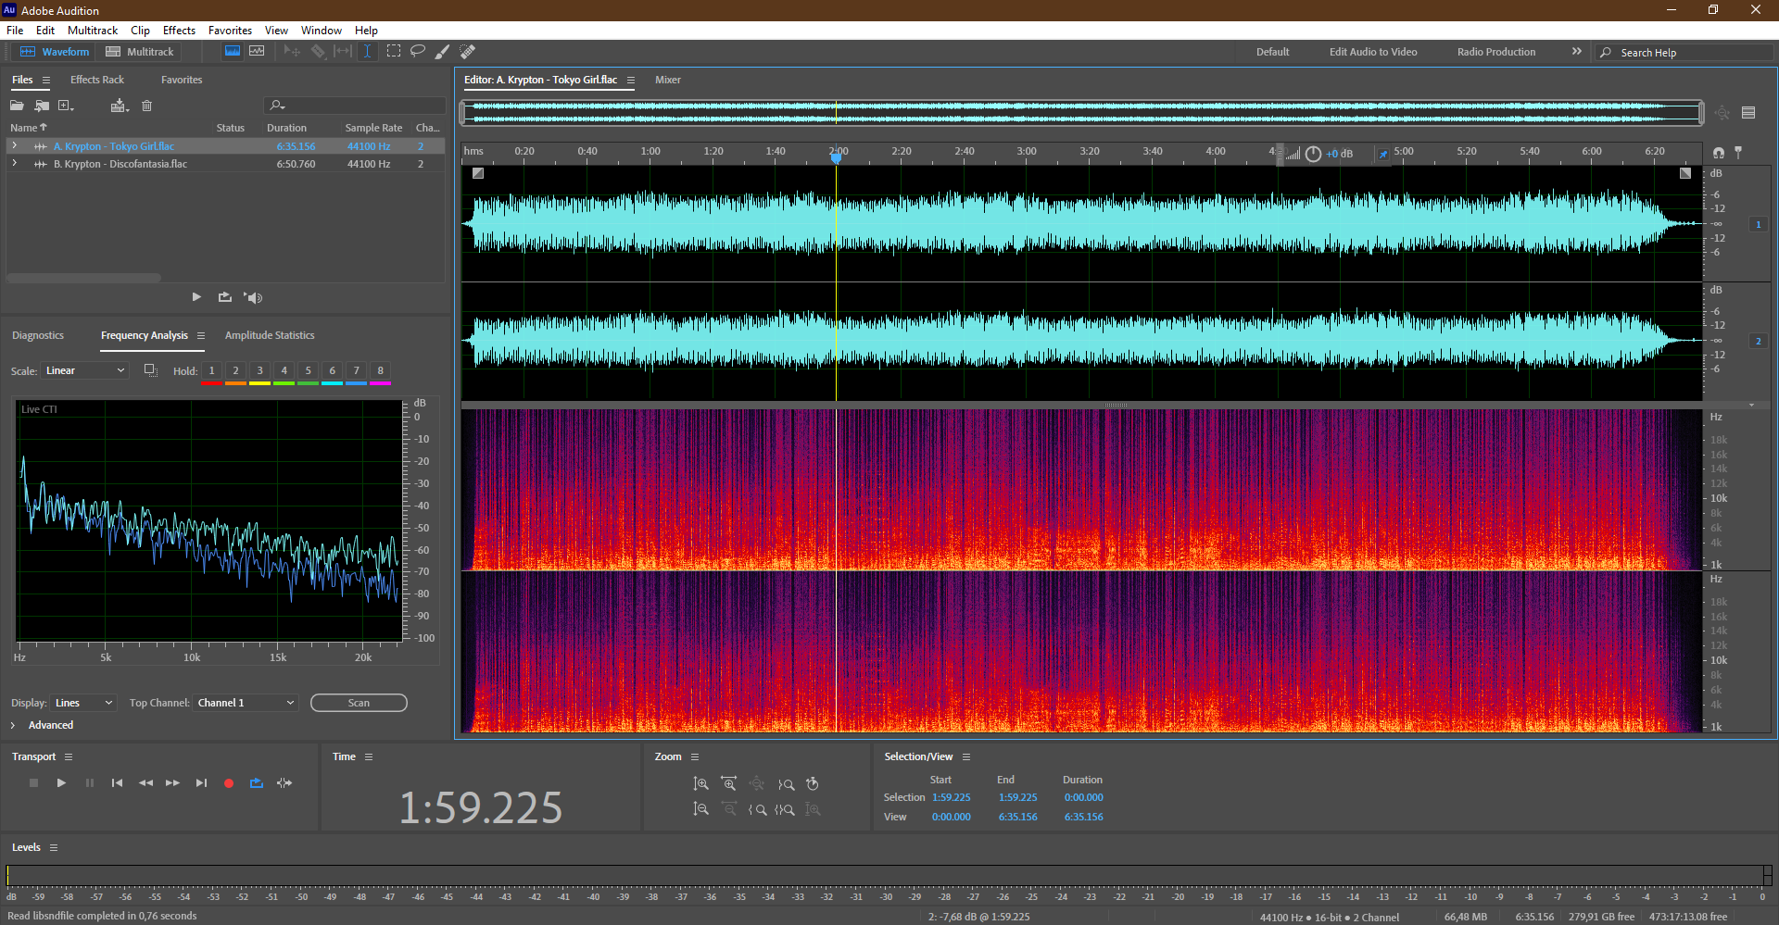Select the Time Selection tool
The height and width of the screenshot is (925, 1779).
click(x=367, y=51)
